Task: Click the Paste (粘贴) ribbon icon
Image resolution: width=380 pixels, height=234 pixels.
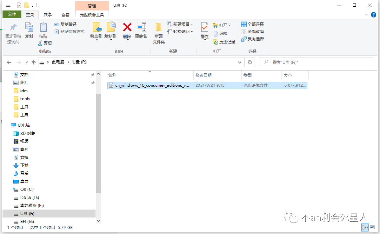Action: coord(43,27)
